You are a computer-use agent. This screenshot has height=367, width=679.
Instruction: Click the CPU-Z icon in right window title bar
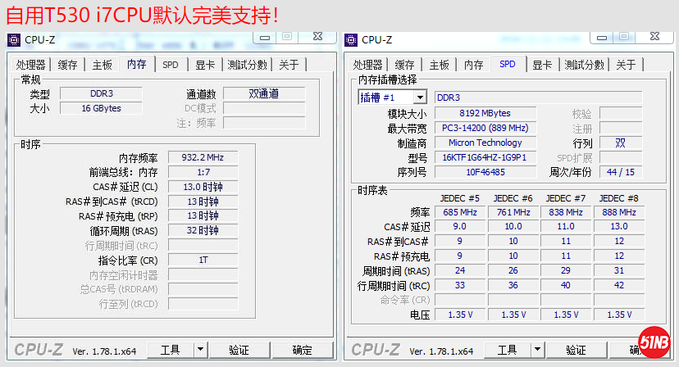pyautogui.click(x=351, y=39)
